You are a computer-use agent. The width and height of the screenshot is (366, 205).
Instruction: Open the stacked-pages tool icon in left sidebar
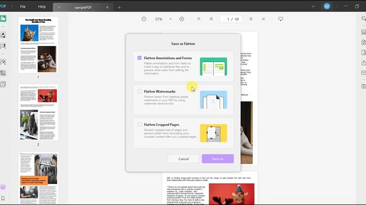tap(3, 84)
